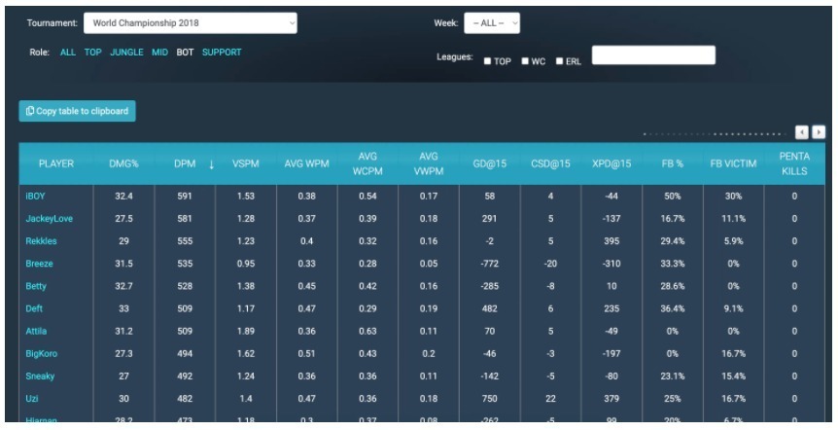Screen dimensions: 838x430
Task: Open player Breeze link
Action: click(40, 264)
